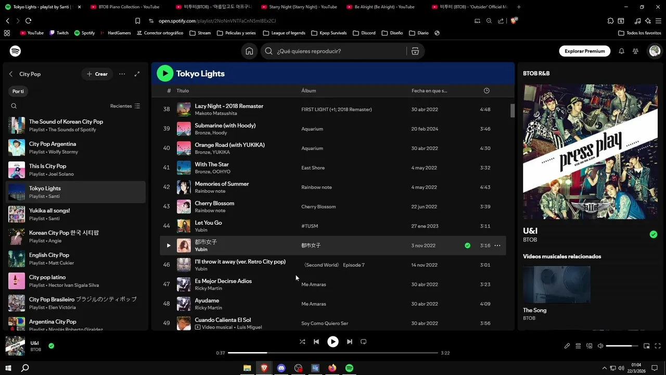Click the search input field

333,51
